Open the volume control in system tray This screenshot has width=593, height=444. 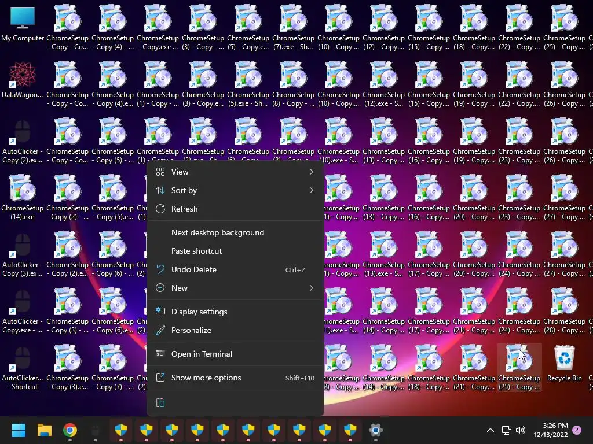tap(521, 430)
